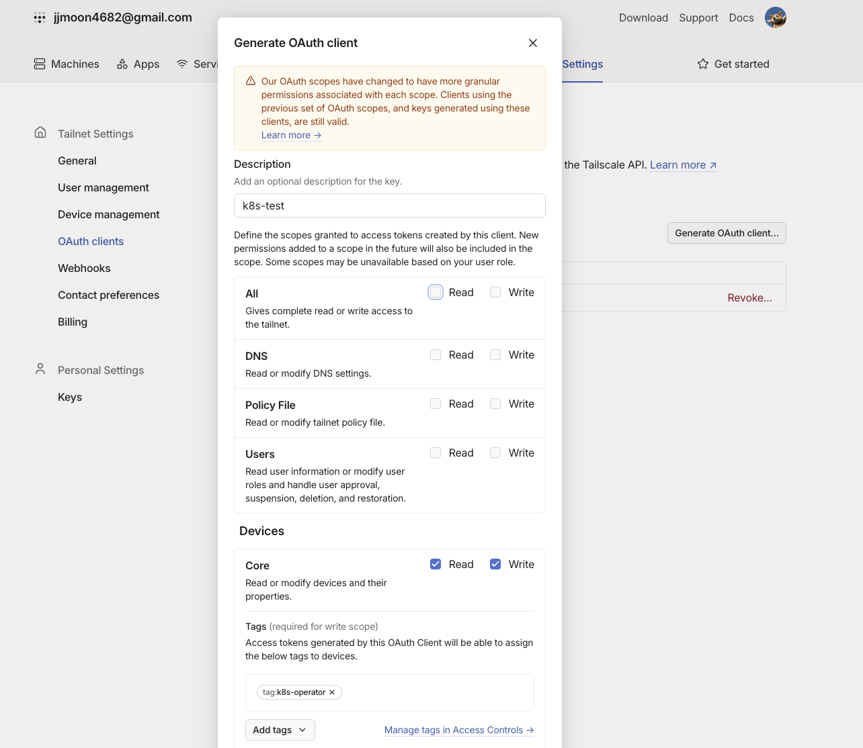Click Manage tags in Access Controls link

[459, 730]
